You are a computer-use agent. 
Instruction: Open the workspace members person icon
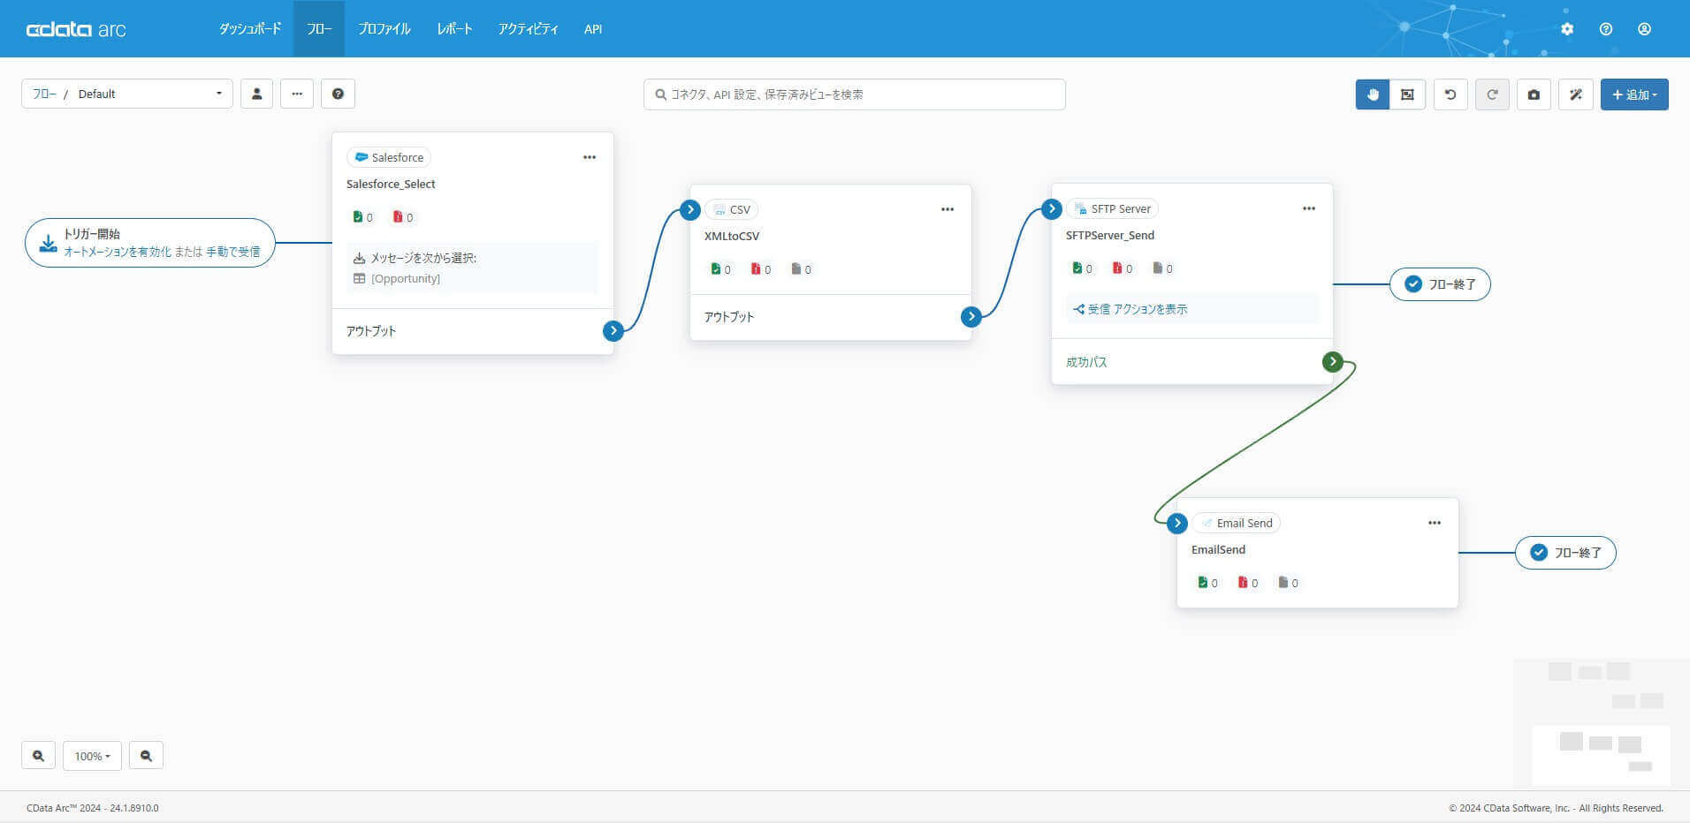click(256, 94)
